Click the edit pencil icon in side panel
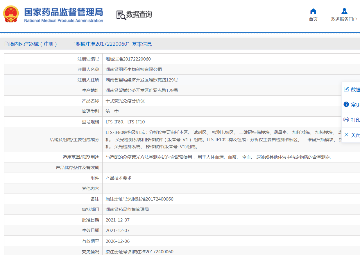This screenshot has width=360, height=255. 346,89
